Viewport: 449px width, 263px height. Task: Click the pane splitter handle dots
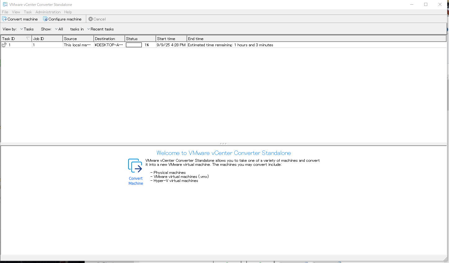click(223, 144)
